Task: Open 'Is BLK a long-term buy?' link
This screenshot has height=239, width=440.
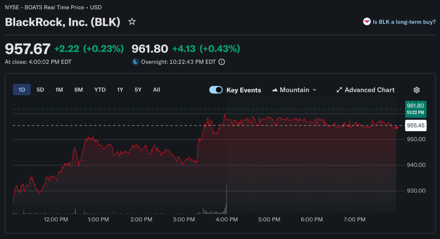Action: (x=404, y=22)
